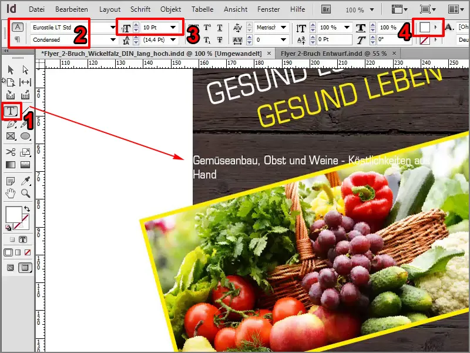The height and width of the screenshot is (353, 470).
Task: Select the Gradient Swatch tool
Action: 11,165
